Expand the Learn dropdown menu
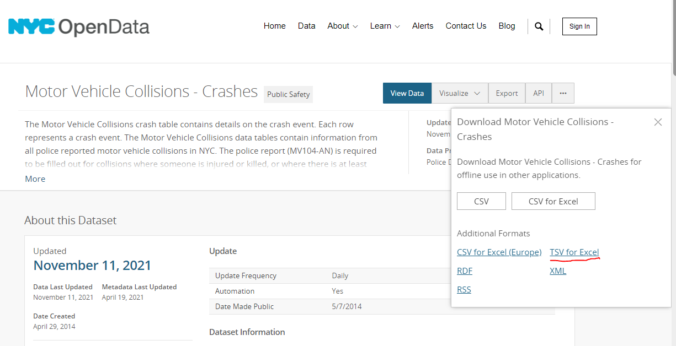Screen dimensions: 676x346 tap(385, 26)
